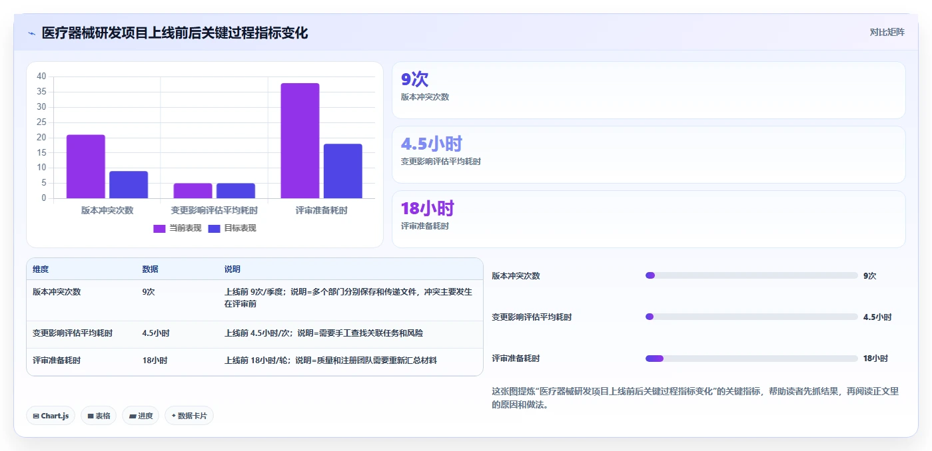Click the 说明 table column header
Screen dimensions: 932x451
click(x=233, y=269)
